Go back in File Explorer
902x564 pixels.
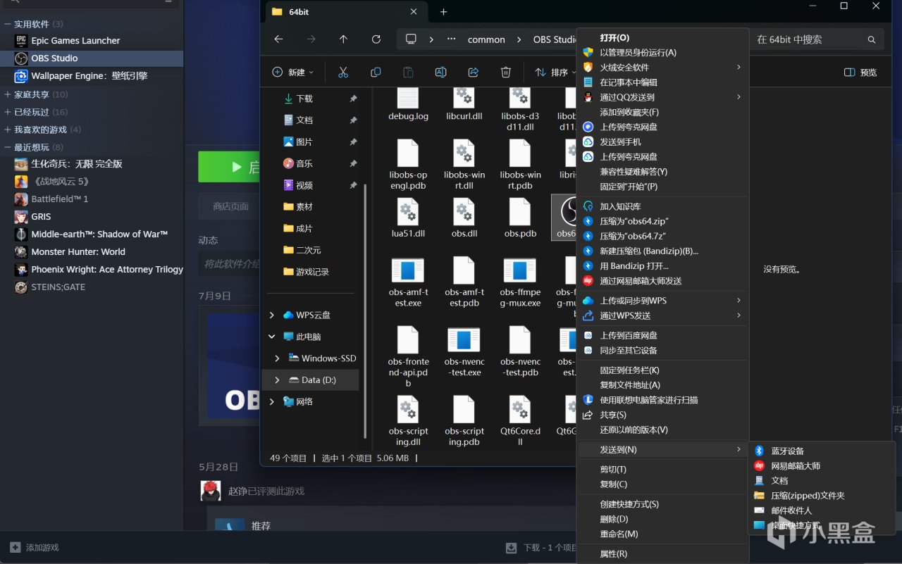pyautogui.click(x=278, y=39)
